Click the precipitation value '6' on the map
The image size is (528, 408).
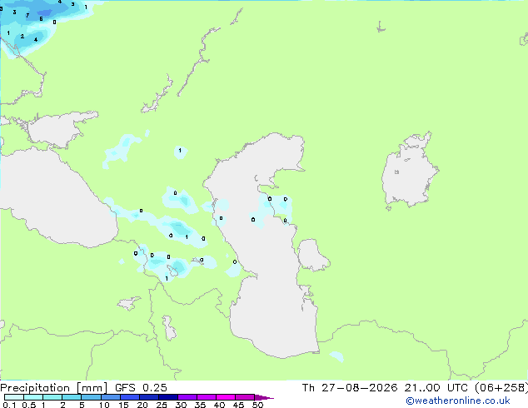(41, 19)
